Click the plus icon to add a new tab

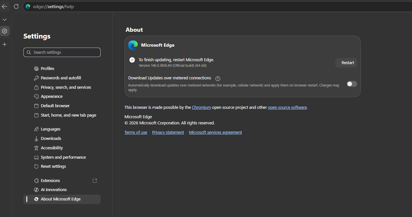click(x=5, y=44)
